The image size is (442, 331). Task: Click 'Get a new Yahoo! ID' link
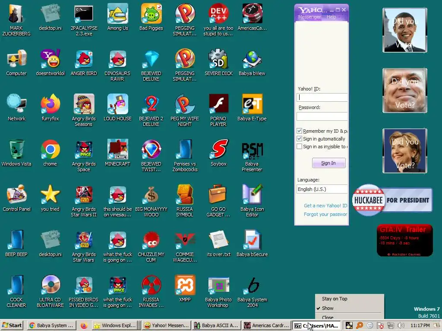pyautogui.click(x=325, y=206)
